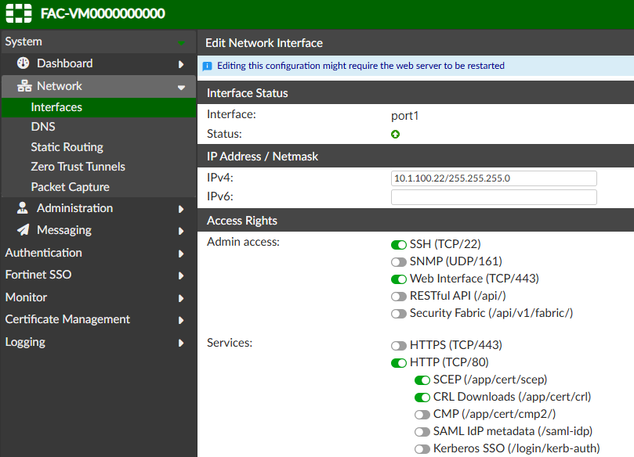Enable SNMP (UDP/161) access
This screenshot has height=457, width=634.
point(399,262)
